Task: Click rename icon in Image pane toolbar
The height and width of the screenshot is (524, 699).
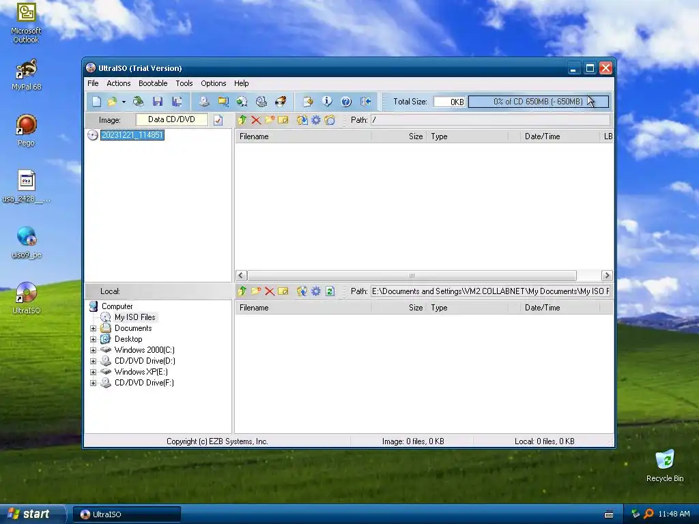Action: pyautogui.click(x=283, y=120)
